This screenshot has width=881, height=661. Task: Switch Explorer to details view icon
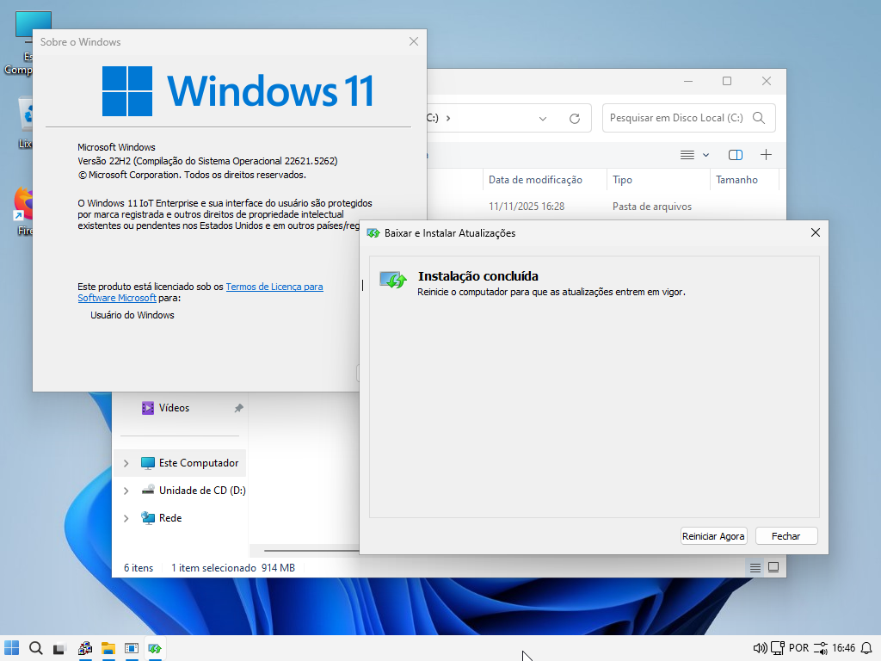(755, 568)
